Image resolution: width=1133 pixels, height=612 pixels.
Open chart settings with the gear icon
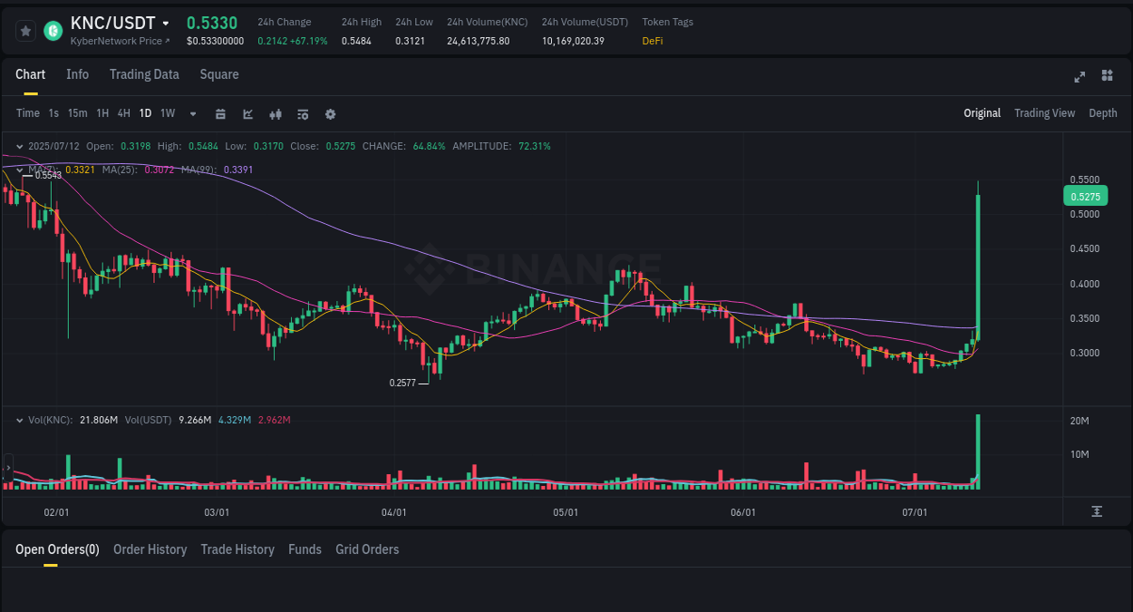pos(329,113)
